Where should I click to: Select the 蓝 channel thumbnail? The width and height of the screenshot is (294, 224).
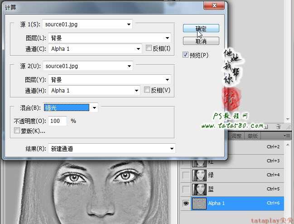point(199,190)
